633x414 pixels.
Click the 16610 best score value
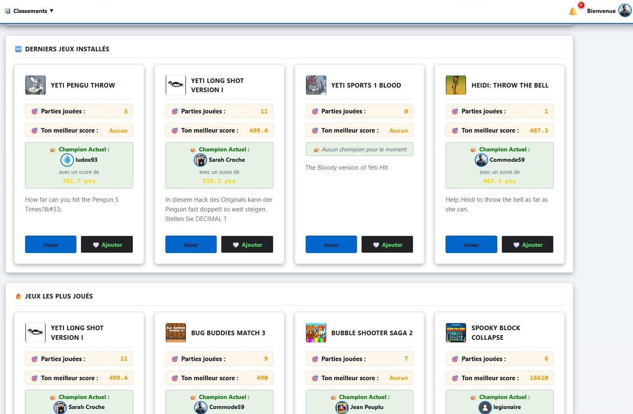pos(539,378)
